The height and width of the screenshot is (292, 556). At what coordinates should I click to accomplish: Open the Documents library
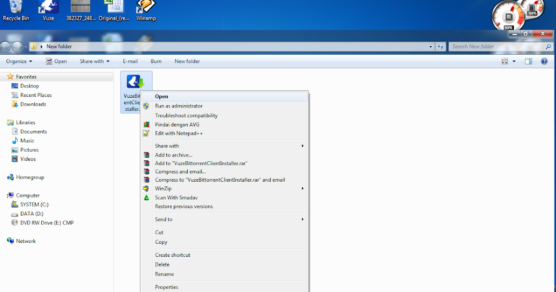pos(33,132)
